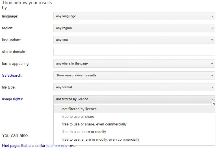Select 'free to use, share or modify, even commercially'
Viewport: 219px width, 148px height.
coord(134,140)
